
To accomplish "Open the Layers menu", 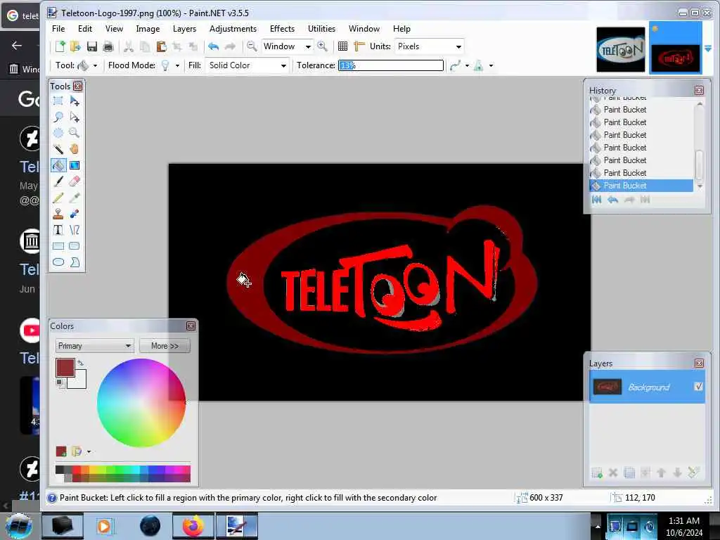I will (185, 28).
